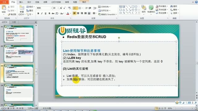
Task: Open the Text Direction (文字方向) dropdown
Action: point(104,7)
